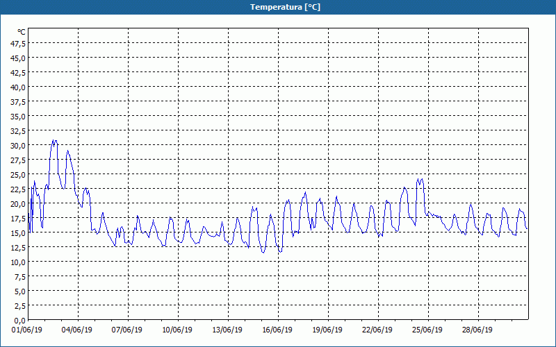Screen dimensions: 556x347
Task: Click the 27,5 y-axis value
Action: click(18, 160)
